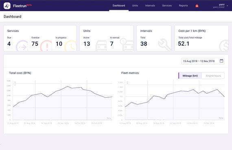Click the Cost per km dollar icon
This screenshot has width=232, height=150.
(223, 45)
